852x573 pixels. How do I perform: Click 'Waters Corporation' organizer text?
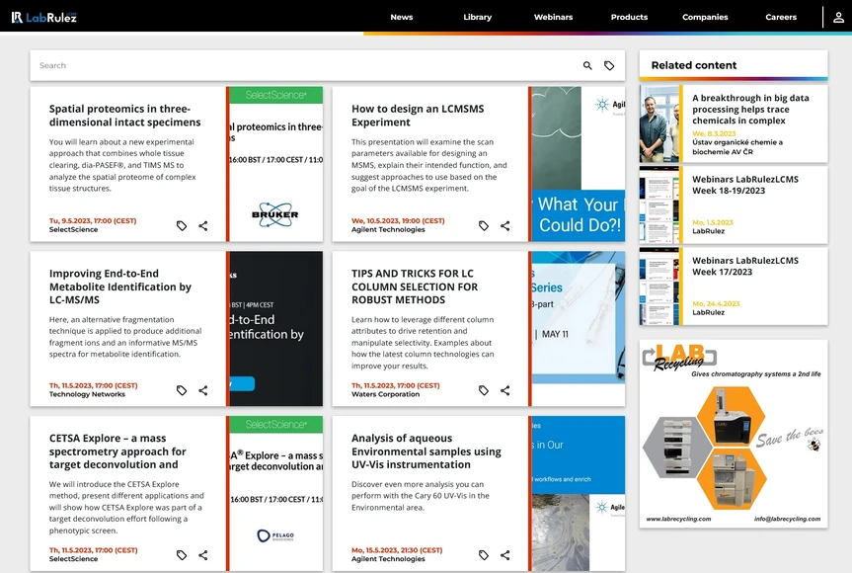[385, 395]
